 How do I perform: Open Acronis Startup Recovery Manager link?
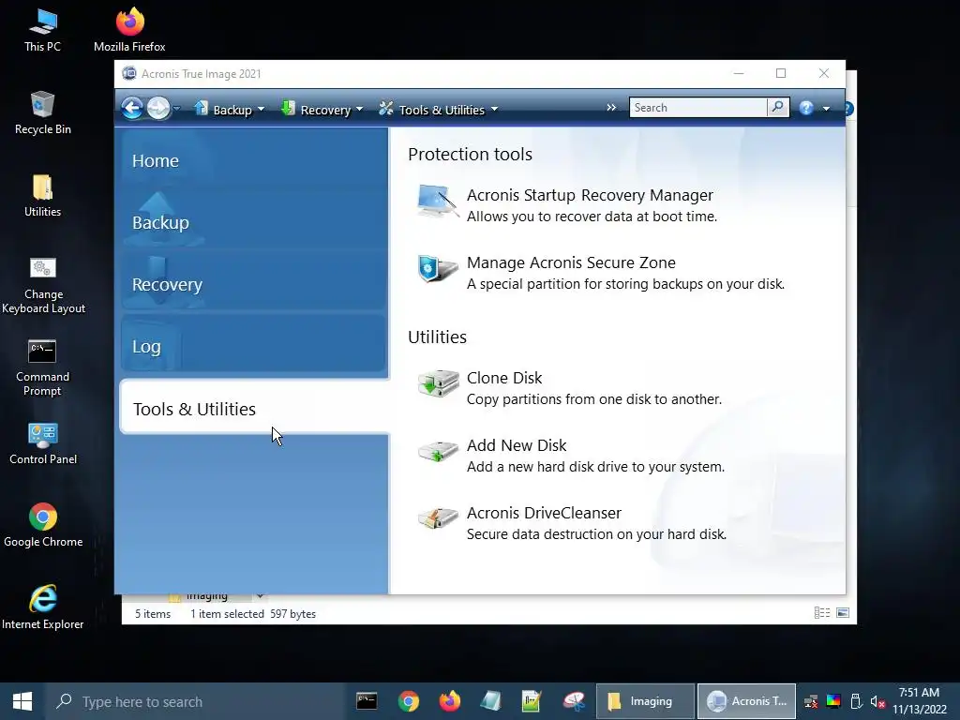(x=590, y=195)
